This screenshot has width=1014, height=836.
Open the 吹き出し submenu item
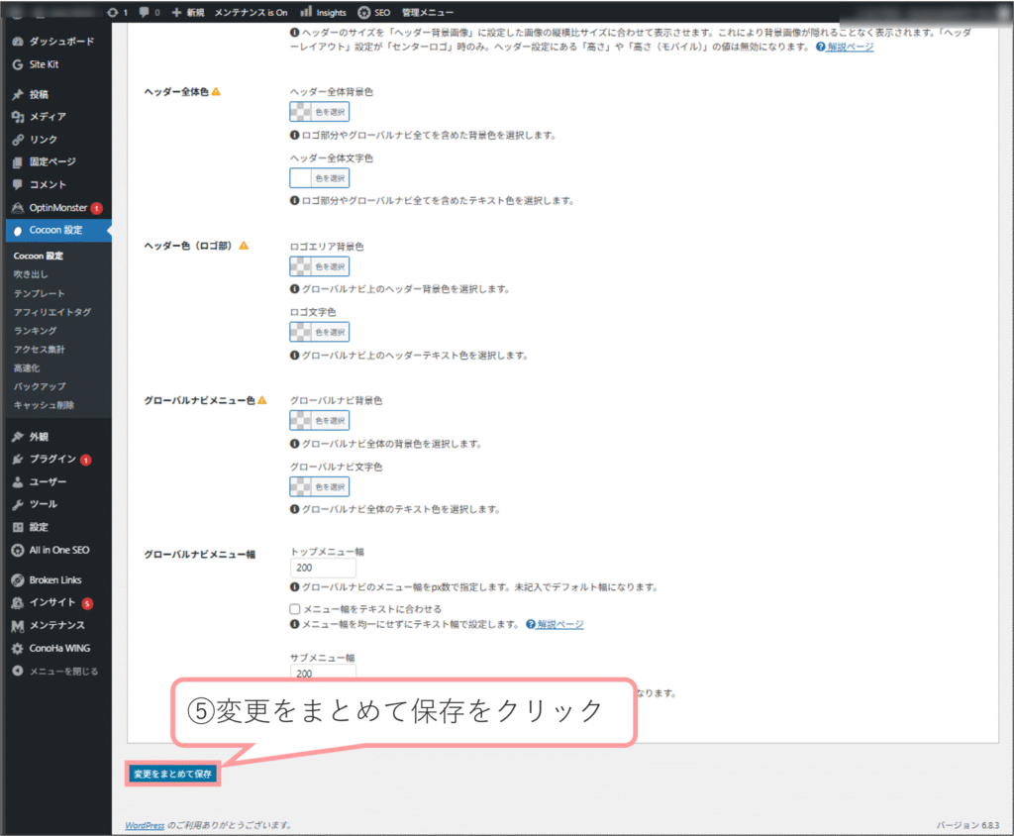(x=31, y=274)
